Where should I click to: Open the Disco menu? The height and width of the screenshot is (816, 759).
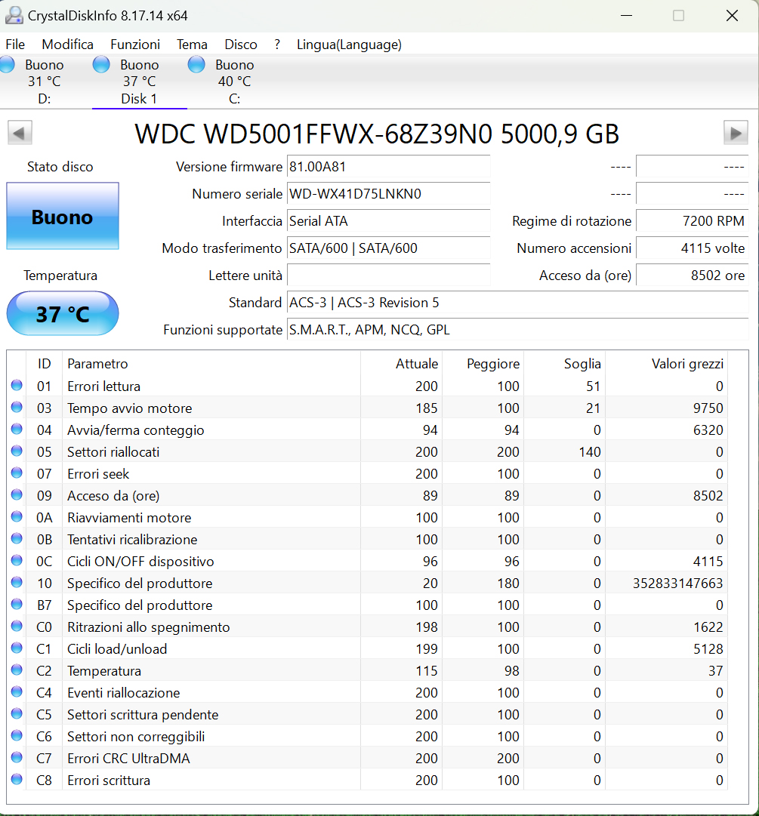[x=241, y=45]
